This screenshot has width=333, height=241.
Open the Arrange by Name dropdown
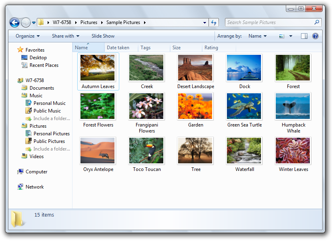(x=258, y=36)
